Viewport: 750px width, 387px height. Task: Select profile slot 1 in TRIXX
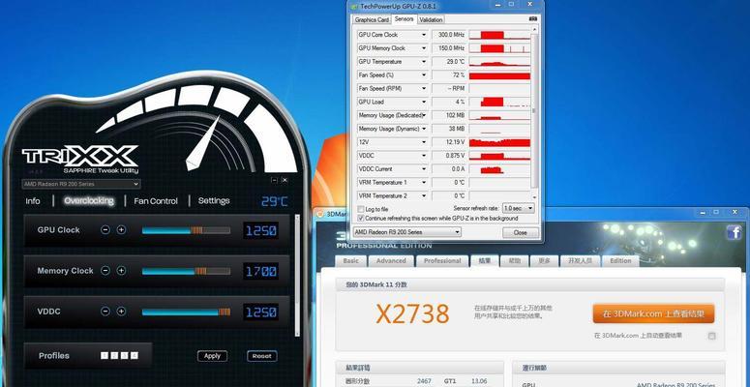coord(105,355)
